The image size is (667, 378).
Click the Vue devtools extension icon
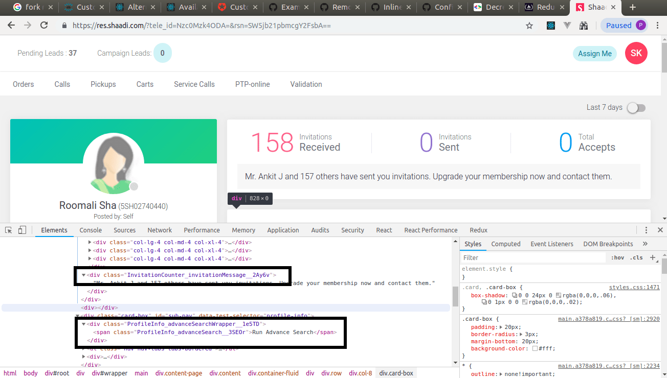coord(567,26)
